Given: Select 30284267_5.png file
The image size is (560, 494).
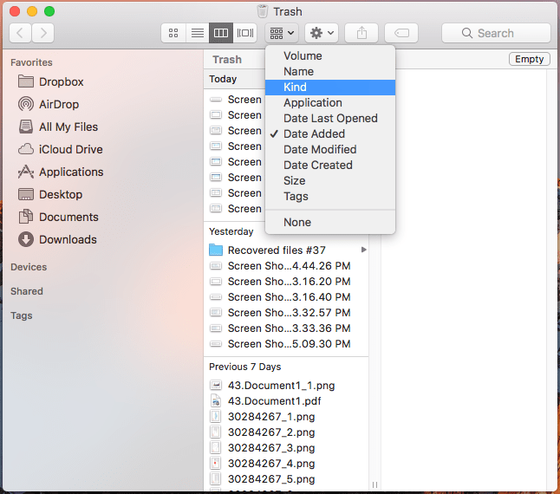Looking at the screenshot, I should [x=288, y=479].
